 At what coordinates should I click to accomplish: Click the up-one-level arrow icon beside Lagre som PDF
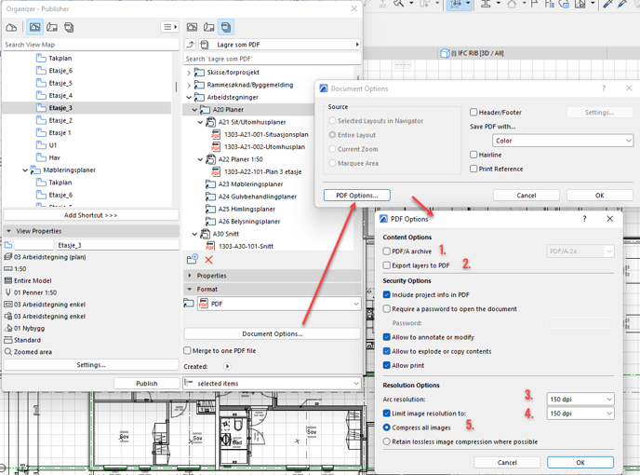190,45
